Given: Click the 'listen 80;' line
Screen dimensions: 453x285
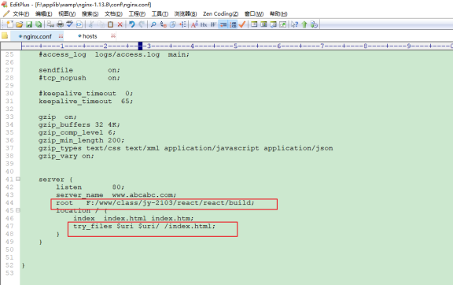Looking at the screenshot, I should (90, 187).
